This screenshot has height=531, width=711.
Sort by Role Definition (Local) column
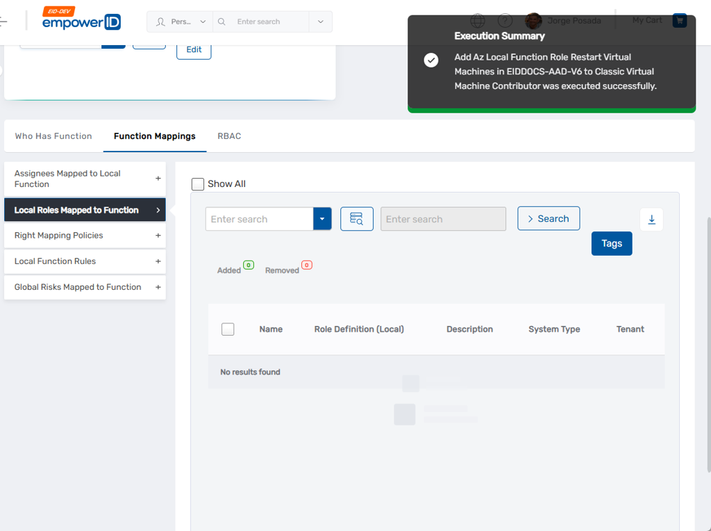point(359,329)
